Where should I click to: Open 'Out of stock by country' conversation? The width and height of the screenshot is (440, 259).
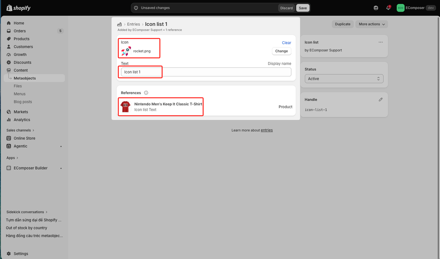[27, 228]
